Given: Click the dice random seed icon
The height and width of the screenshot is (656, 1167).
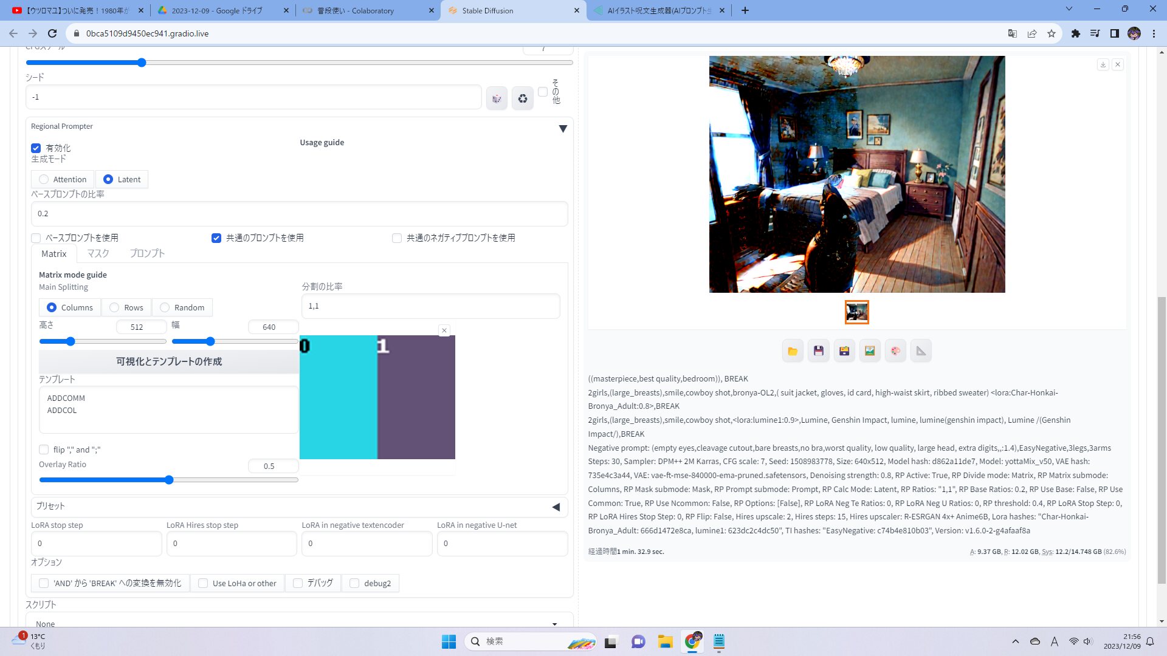Looking at the screenshot, I should point(497,98).
